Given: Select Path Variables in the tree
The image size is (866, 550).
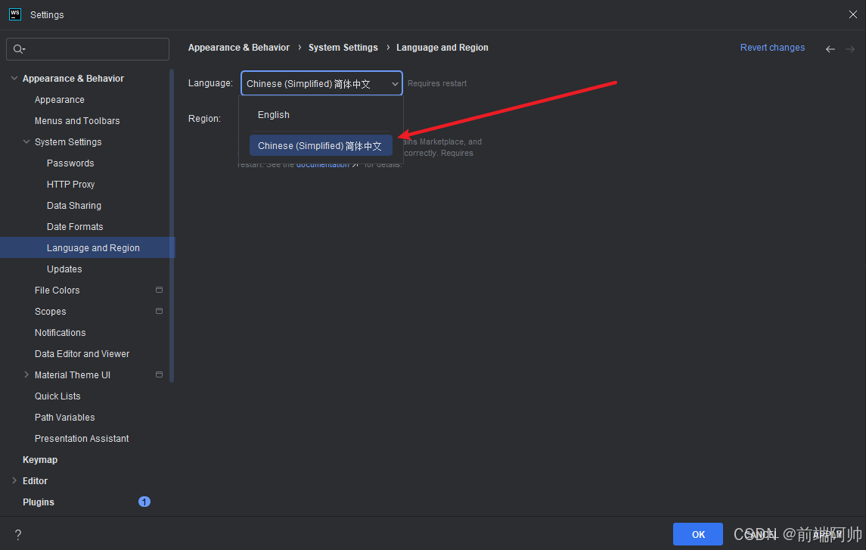Looking at the screenshot, I should [x=64, y=417].
